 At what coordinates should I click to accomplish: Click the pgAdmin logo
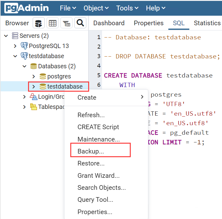click(x=27, y=8)
